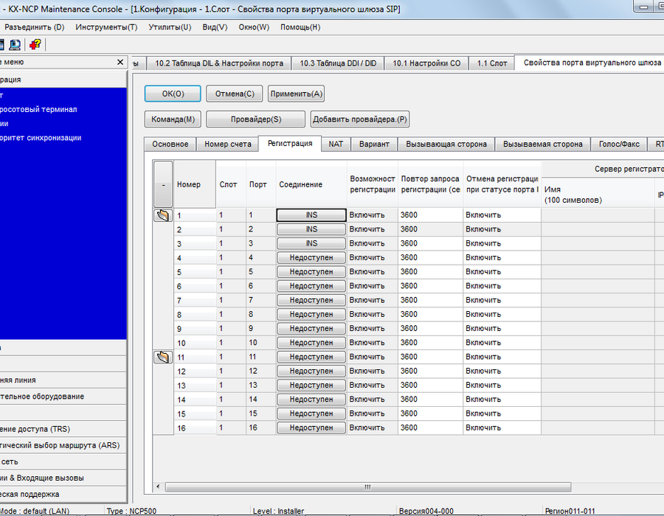Close the menu side panel
This screenshot has height=516, width=664.
[x=120, y=62]
